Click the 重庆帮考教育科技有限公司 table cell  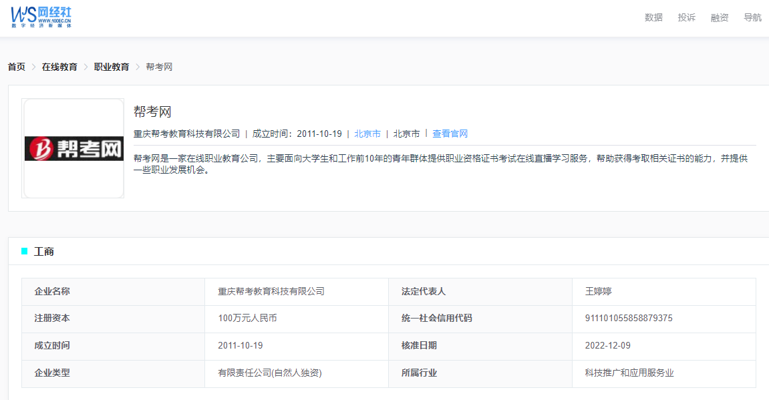point(271,291)
